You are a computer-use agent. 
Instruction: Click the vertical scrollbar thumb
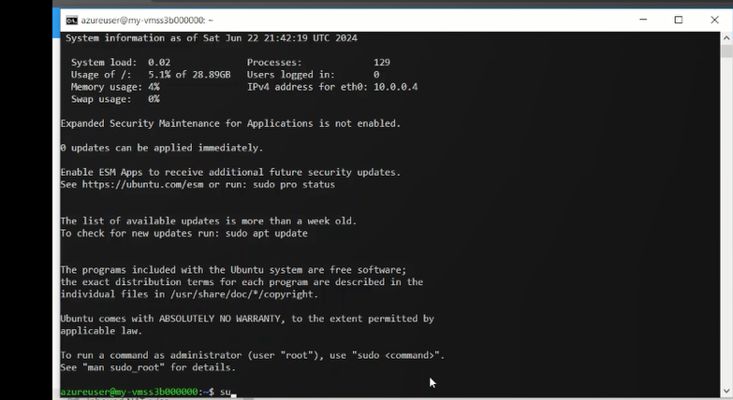point(726,50)
